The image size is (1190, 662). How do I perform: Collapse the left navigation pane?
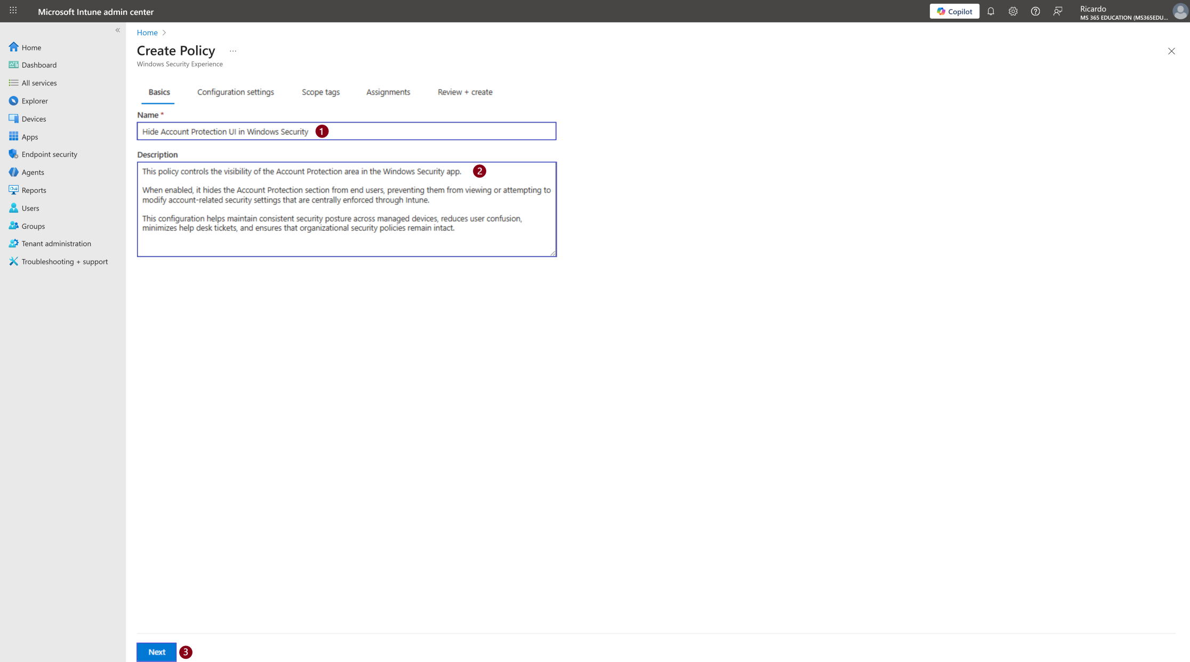pos(117,30)
